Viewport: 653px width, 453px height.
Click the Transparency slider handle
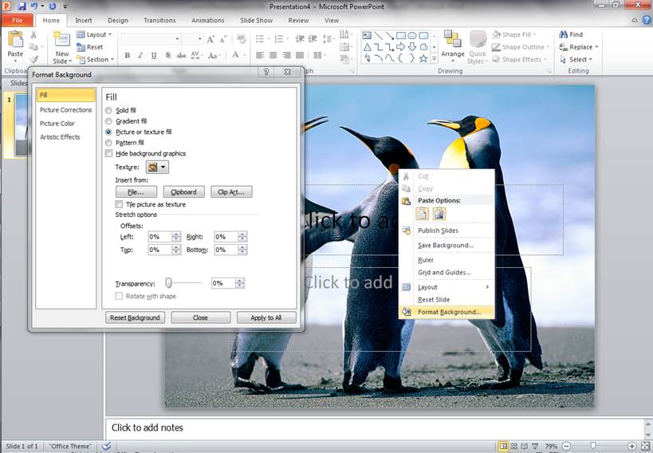(169, 283)
